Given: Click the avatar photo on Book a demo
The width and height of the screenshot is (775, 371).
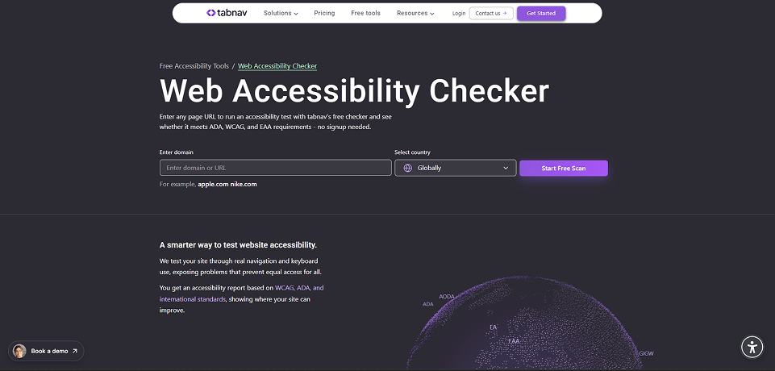Looking at the screenshot, I should click(x=20, y=351).
